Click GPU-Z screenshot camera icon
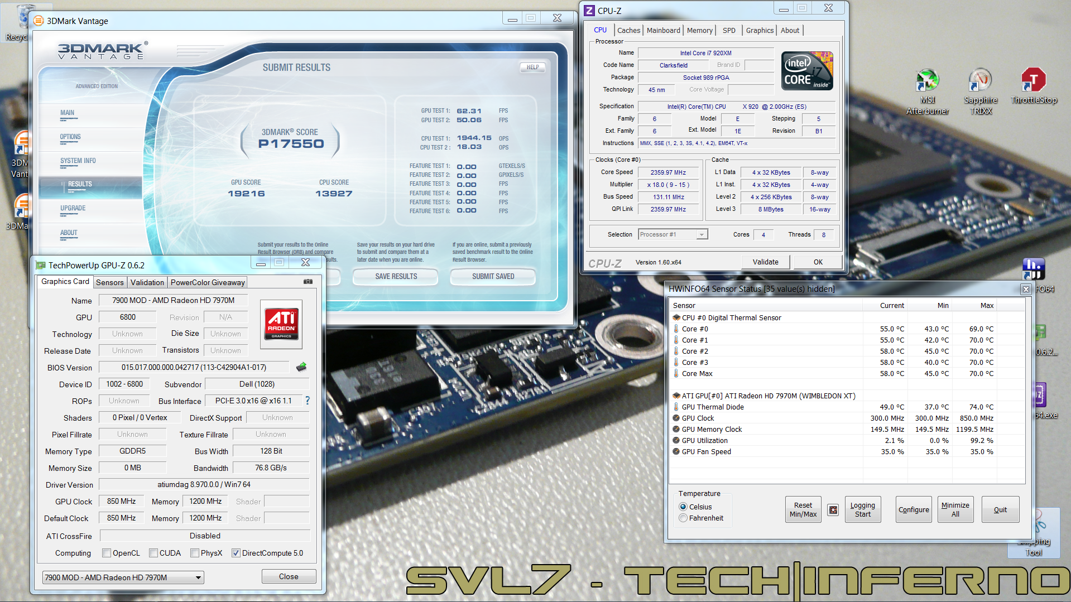Image resolution: width=1071 pixels, height=602 pixels. coord(308,282)
